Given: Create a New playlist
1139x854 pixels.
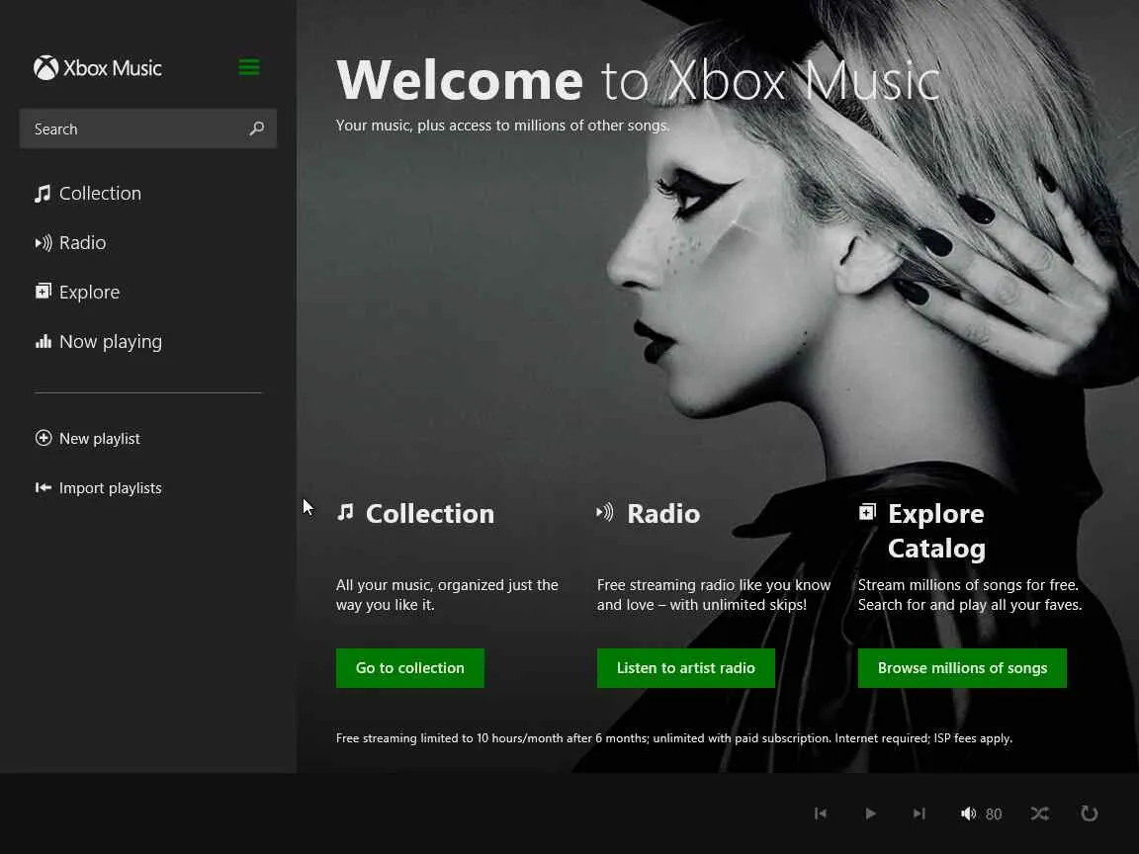Looking at the screenshot, I should [100, 439].
